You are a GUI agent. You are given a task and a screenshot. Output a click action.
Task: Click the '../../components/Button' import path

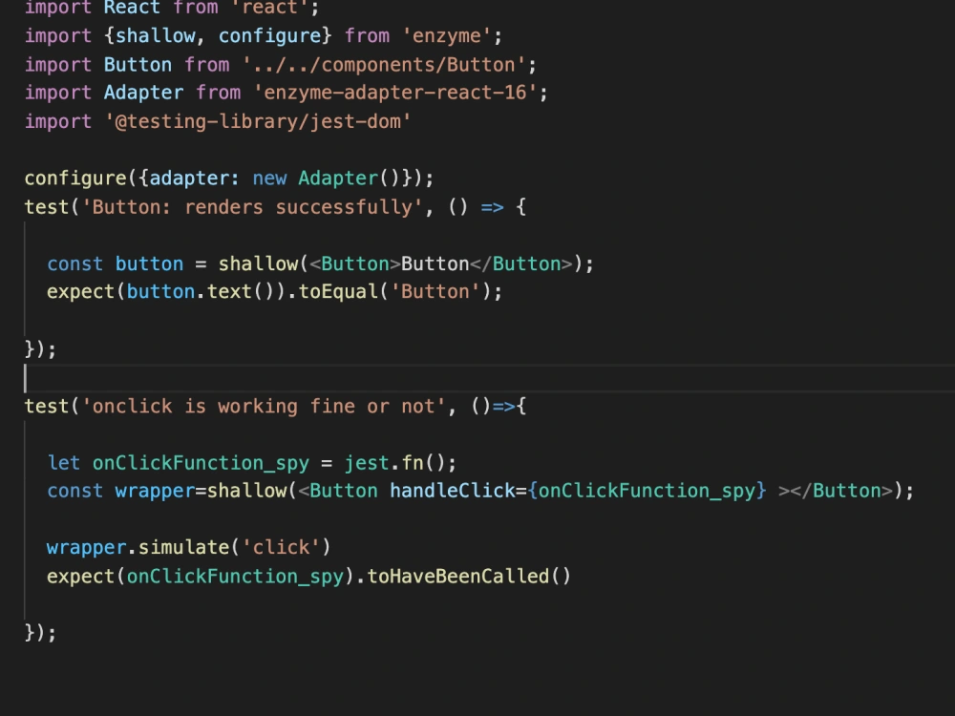pyautogui.click(x=384, y=65)
